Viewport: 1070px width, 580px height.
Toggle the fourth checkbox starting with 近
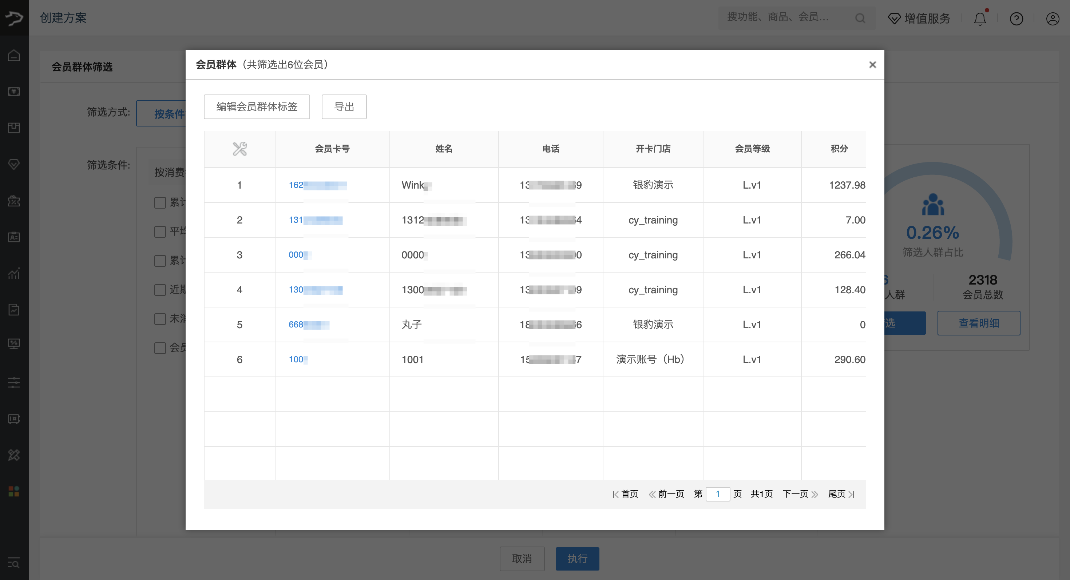160,290
